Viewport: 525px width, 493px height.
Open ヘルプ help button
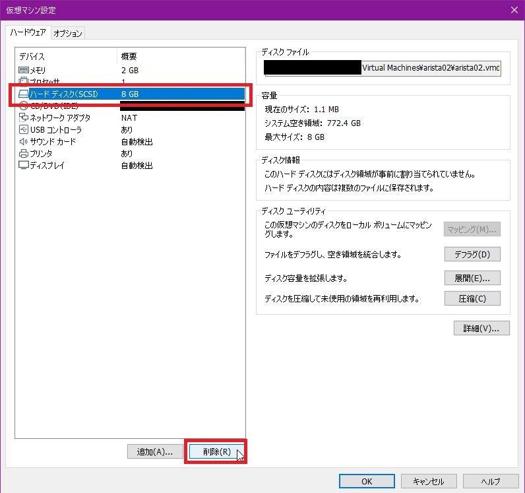pyautogui.click(x=491, y=481)
